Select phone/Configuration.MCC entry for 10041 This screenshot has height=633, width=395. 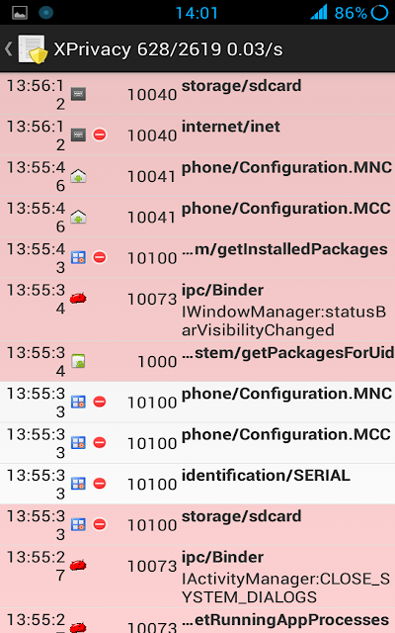197,218
